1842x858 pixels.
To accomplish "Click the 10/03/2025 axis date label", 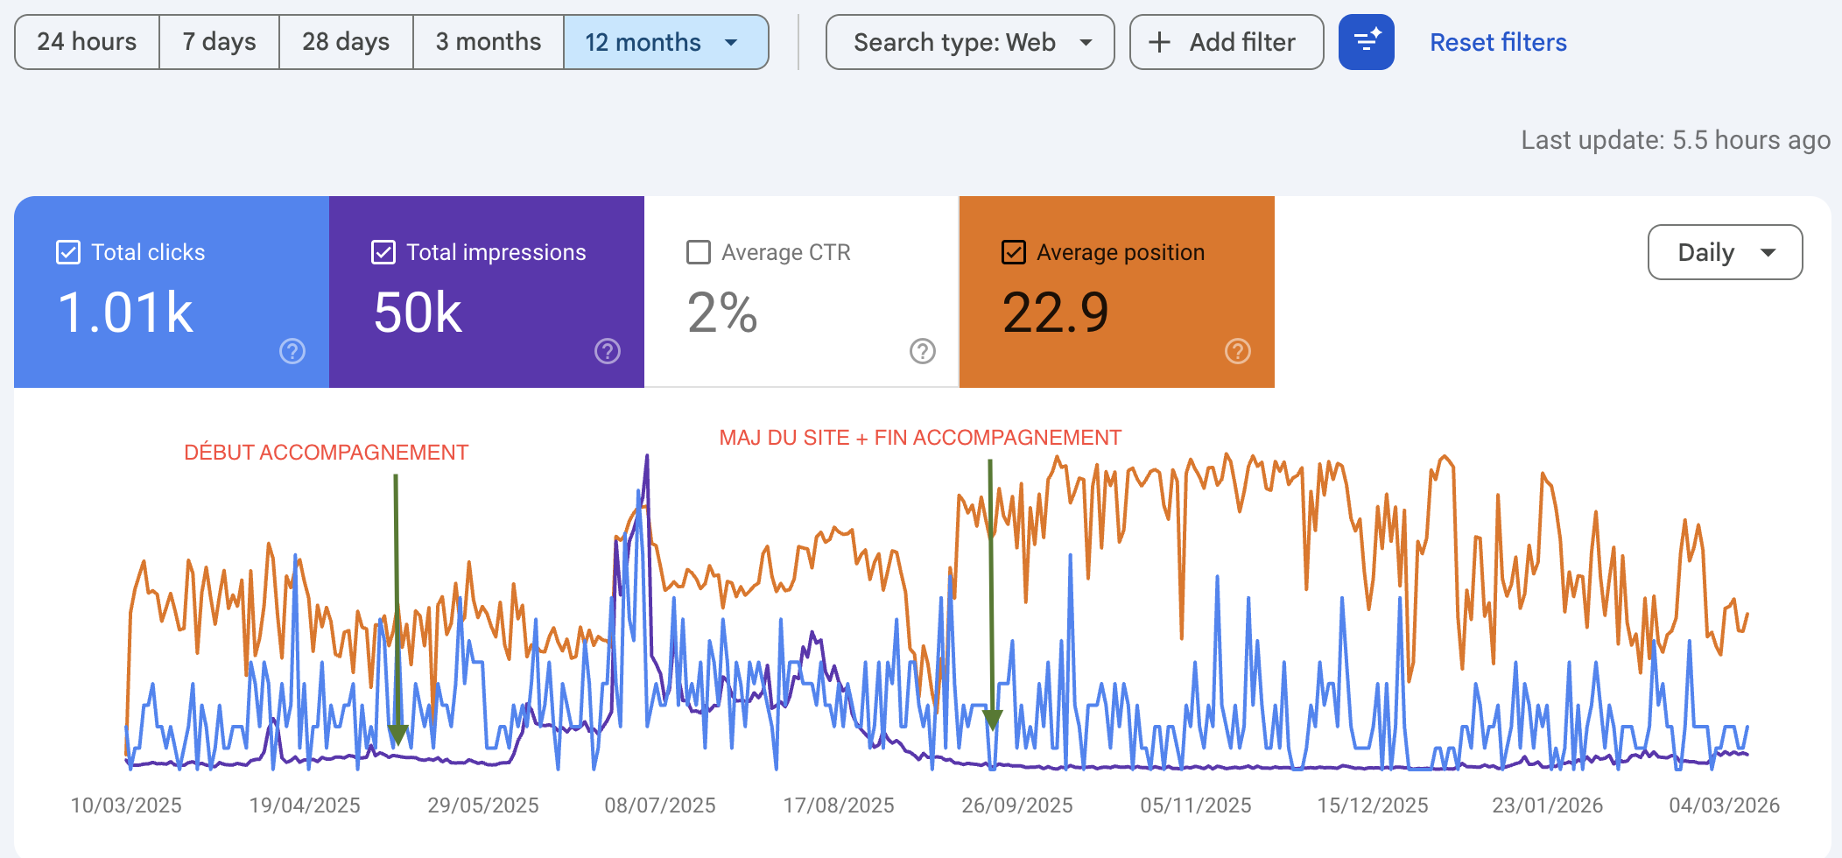I will point(126,805).
